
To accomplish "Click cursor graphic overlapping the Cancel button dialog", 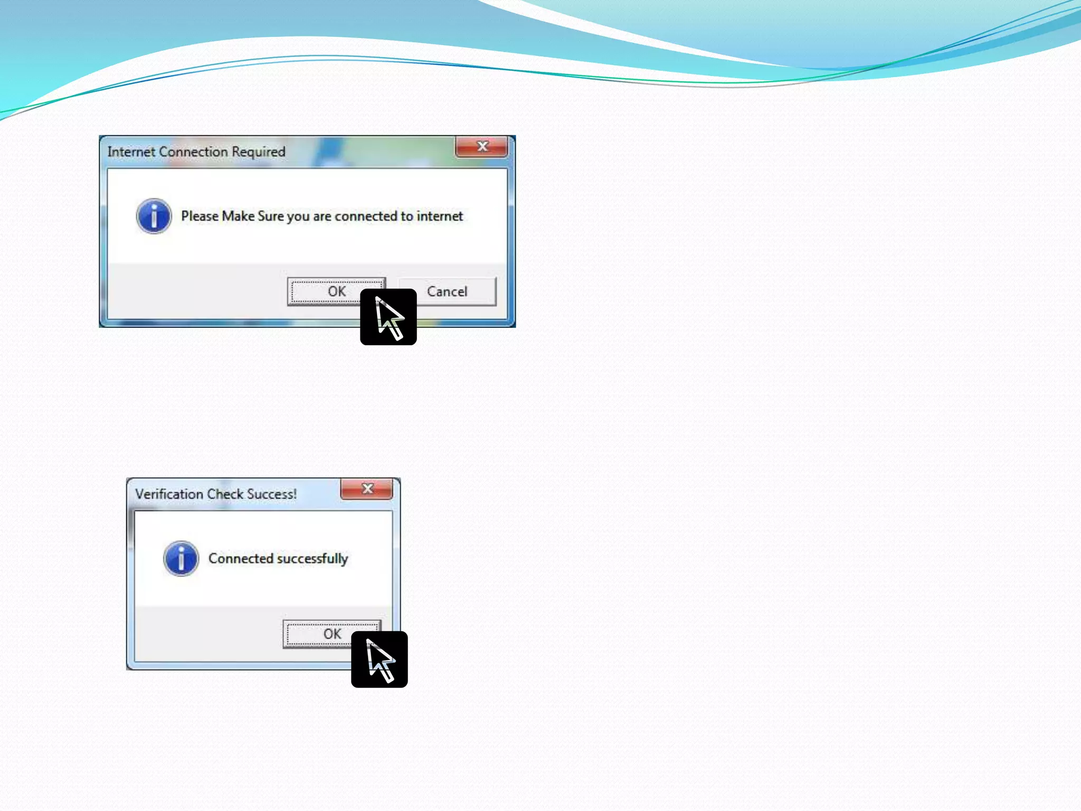I will (x=388, y=318).
